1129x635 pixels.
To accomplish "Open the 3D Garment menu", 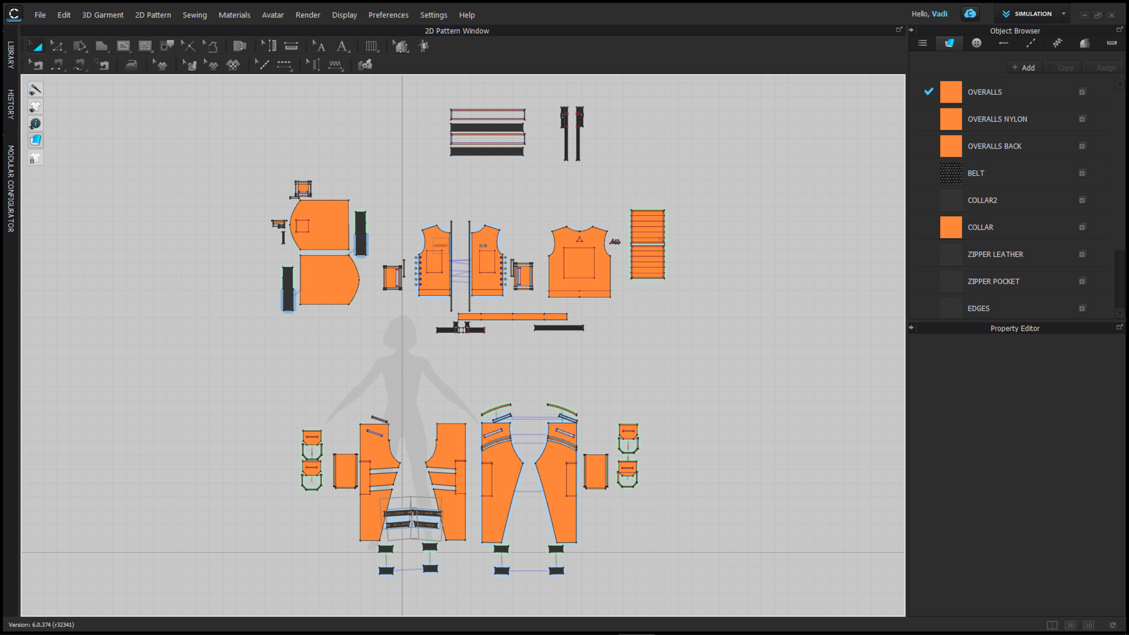I will point(103,15).
